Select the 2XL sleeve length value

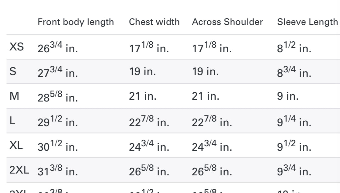tap(294, 171)
